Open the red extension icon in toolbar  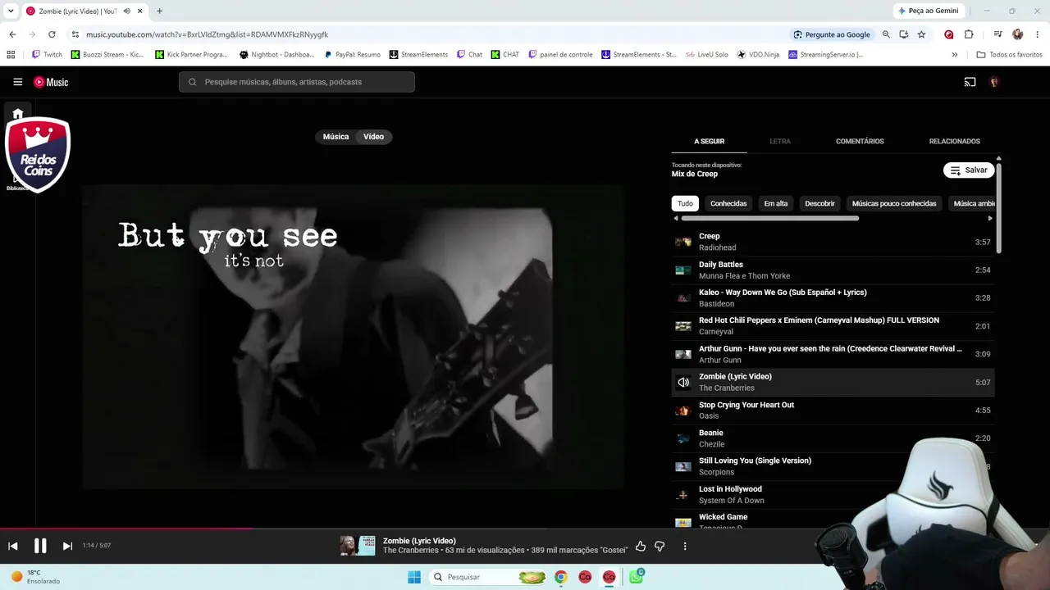coord(949,34)
